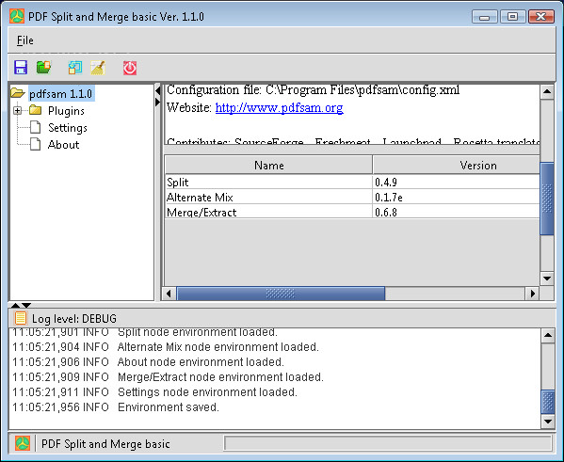Click the Log level notepad icon
The image size is (564, 462).
coord(21,318)
